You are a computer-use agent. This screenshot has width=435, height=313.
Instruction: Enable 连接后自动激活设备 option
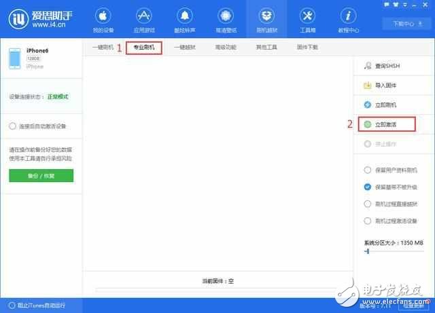(12, 126)
